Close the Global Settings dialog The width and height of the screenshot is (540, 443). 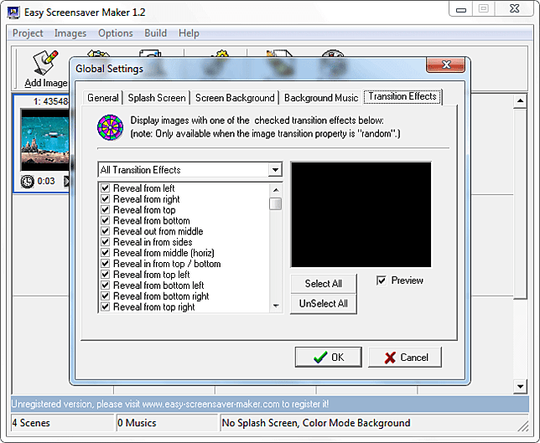click(x=445, y=64)
